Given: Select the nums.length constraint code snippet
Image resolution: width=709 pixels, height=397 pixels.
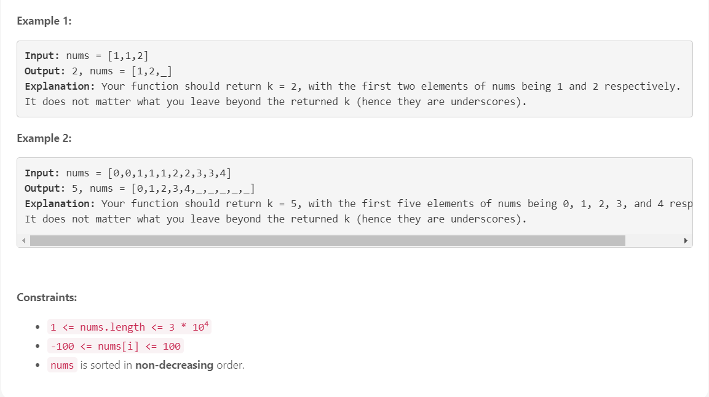Looking at the screenshot, I should tap(129, 326).
